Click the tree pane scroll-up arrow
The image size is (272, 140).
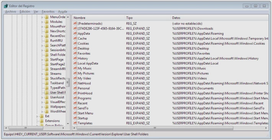[x=68, y=17]
